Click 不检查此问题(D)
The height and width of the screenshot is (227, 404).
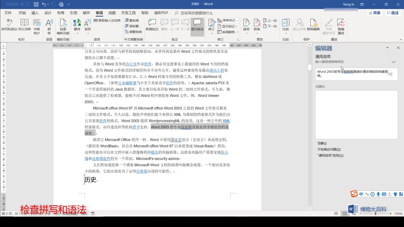(x=329, y=149)
